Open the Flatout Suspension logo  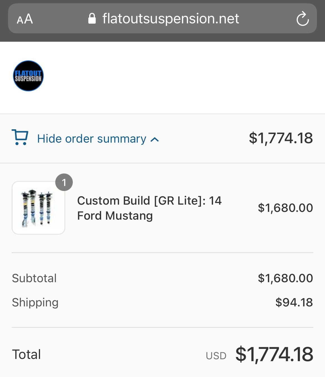[28, 76]
